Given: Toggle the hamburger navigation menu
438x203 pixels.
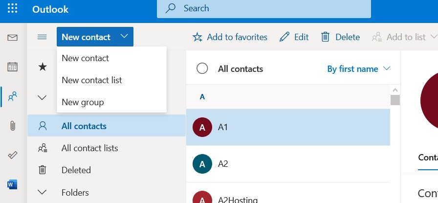Looking at the screenshot, I should click(x=42, y=37).
